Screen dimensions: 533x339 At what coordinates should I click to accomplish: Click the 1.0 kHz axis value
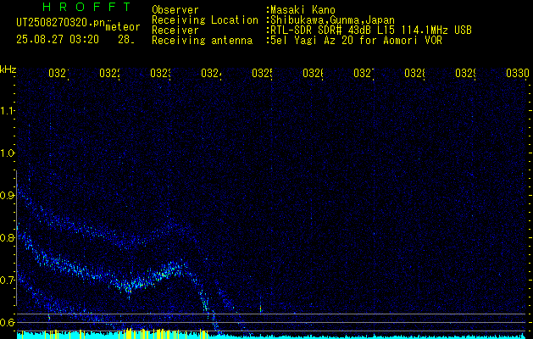point(8,153)
